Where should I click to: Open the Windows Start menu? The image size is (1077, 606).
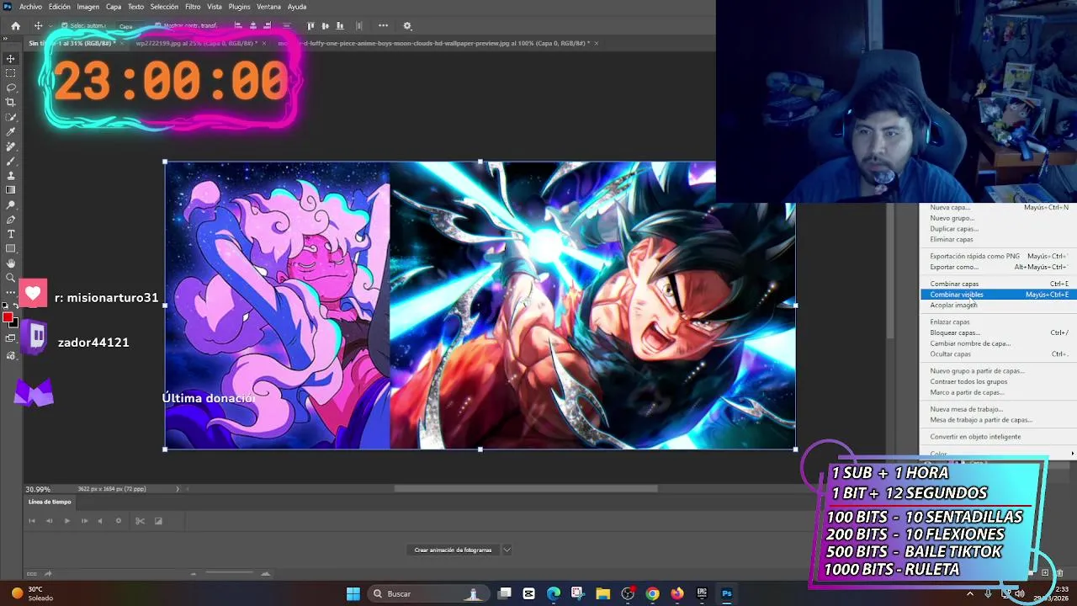coord(353,593)
